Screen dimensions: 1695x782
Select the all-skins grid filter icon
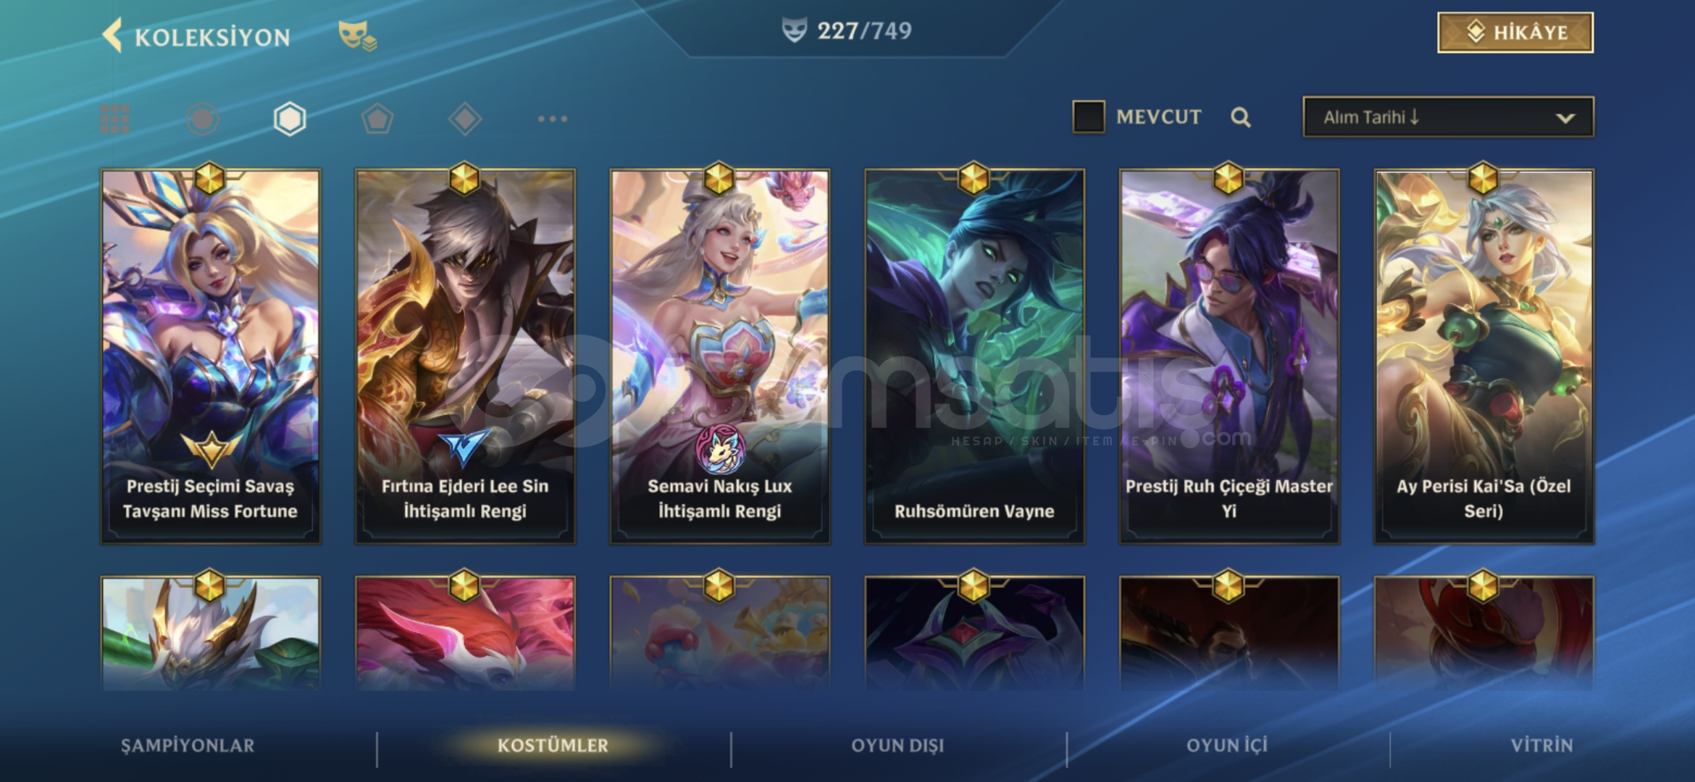tap(114, 119)
